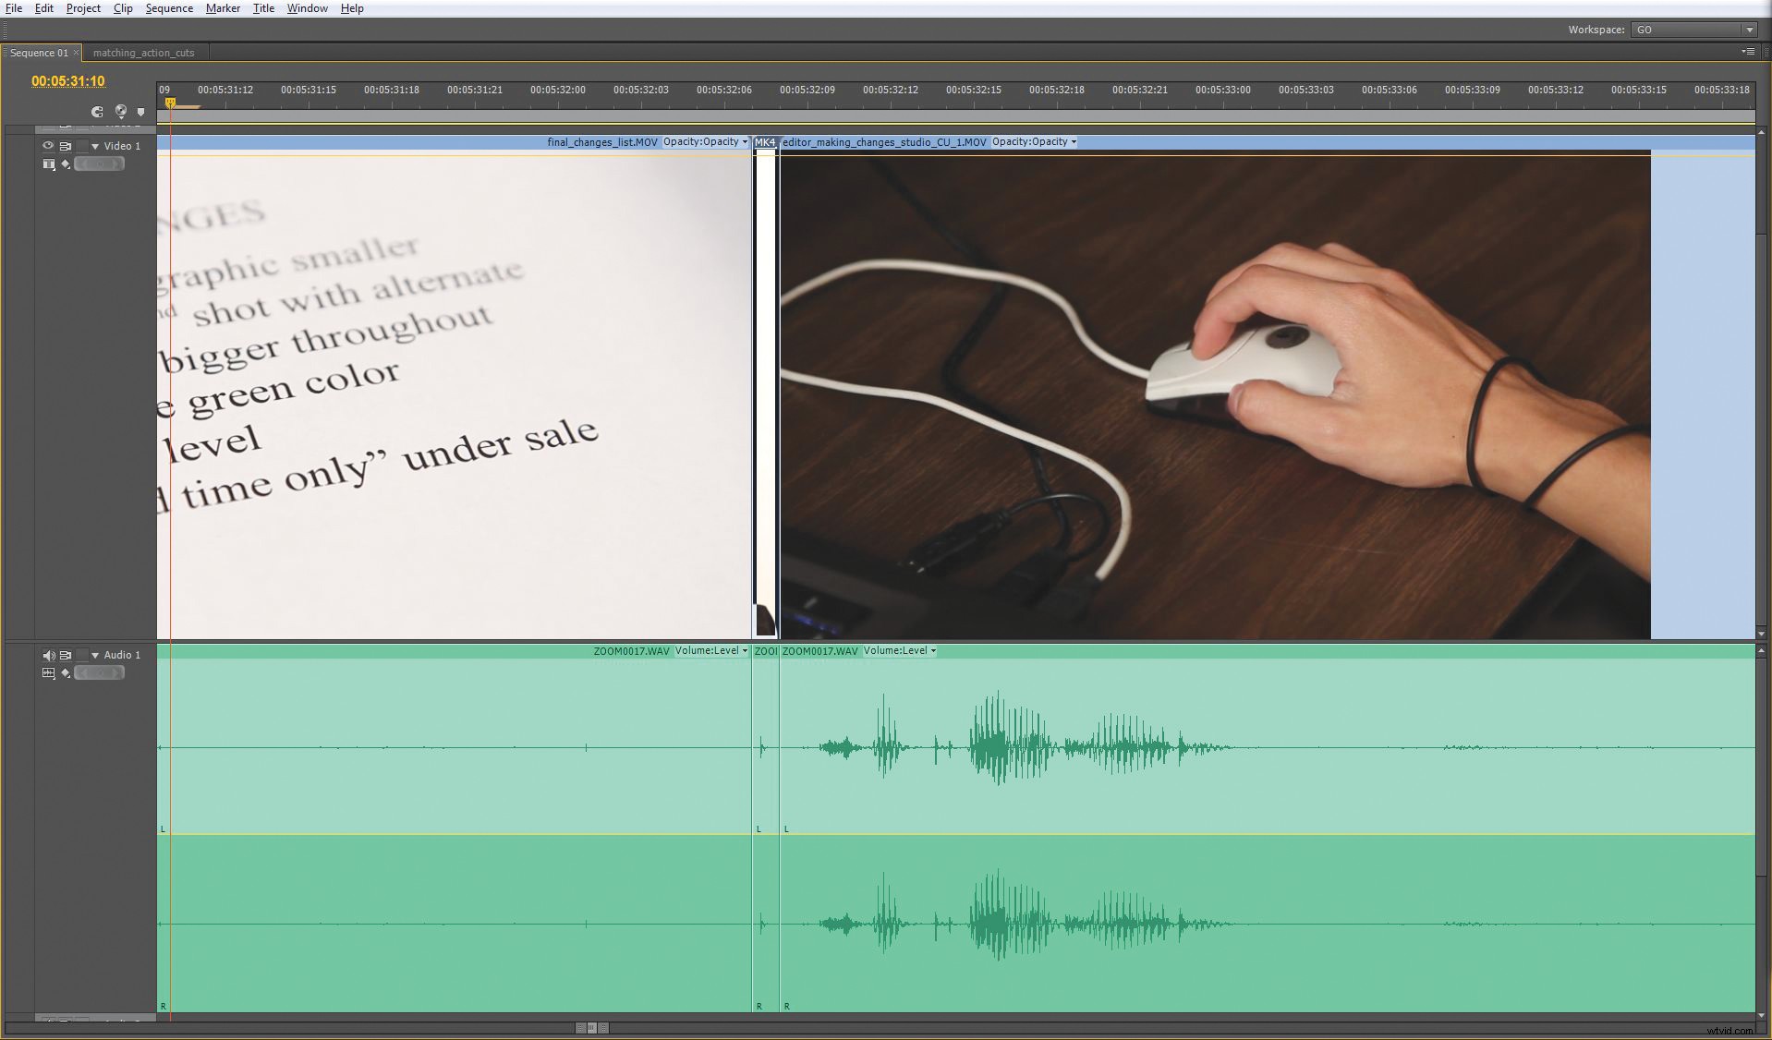Click the playhead marker at the timeline ruler
This screenshot has height=1040, width=1772.
(x=172, y=103)
